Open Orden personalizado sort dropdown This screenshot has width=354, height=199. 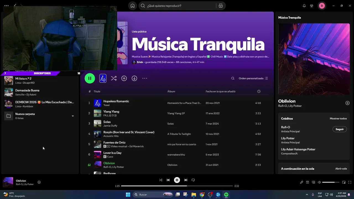pos(253,78)
